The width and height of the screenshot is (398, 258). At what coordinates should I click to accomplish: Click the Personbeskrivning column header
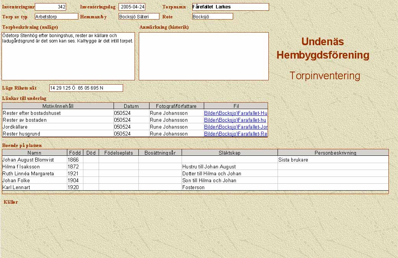[x=333, y=153]
